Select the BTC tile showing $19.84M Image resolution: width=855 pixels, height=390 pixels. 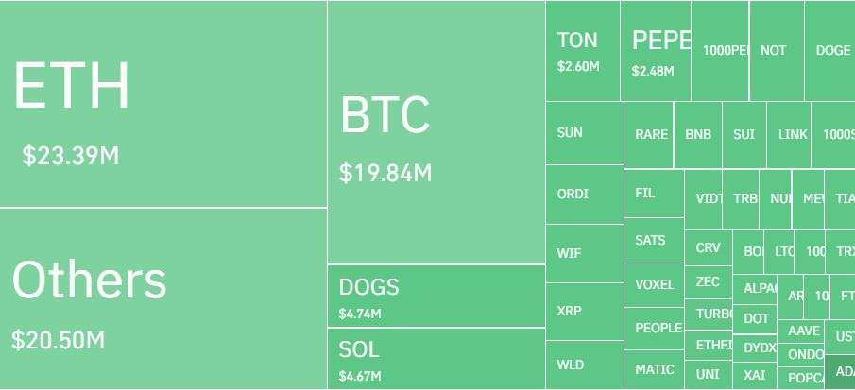436,132
